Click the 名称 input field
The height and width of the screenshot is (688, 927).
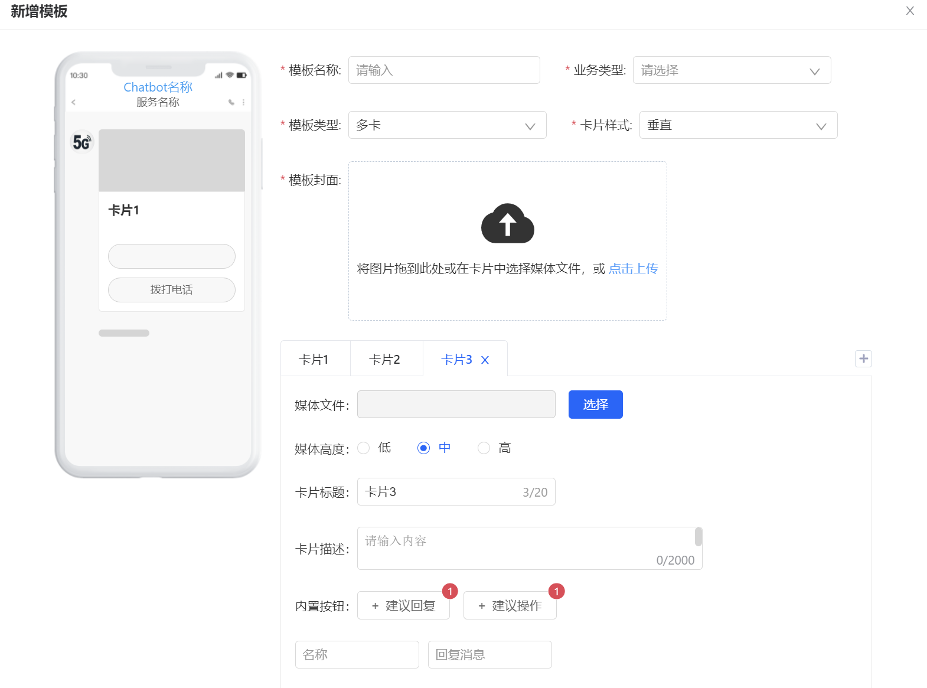click(357, 654)
